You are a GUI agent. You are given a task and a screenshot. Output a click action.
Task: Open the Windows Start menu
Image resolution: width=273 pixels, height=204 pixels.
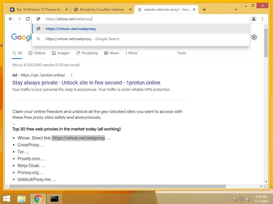click(x=7, y=199)
